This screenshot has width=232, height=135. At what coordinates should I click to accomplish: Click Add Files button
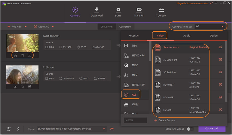pos(14,27)
